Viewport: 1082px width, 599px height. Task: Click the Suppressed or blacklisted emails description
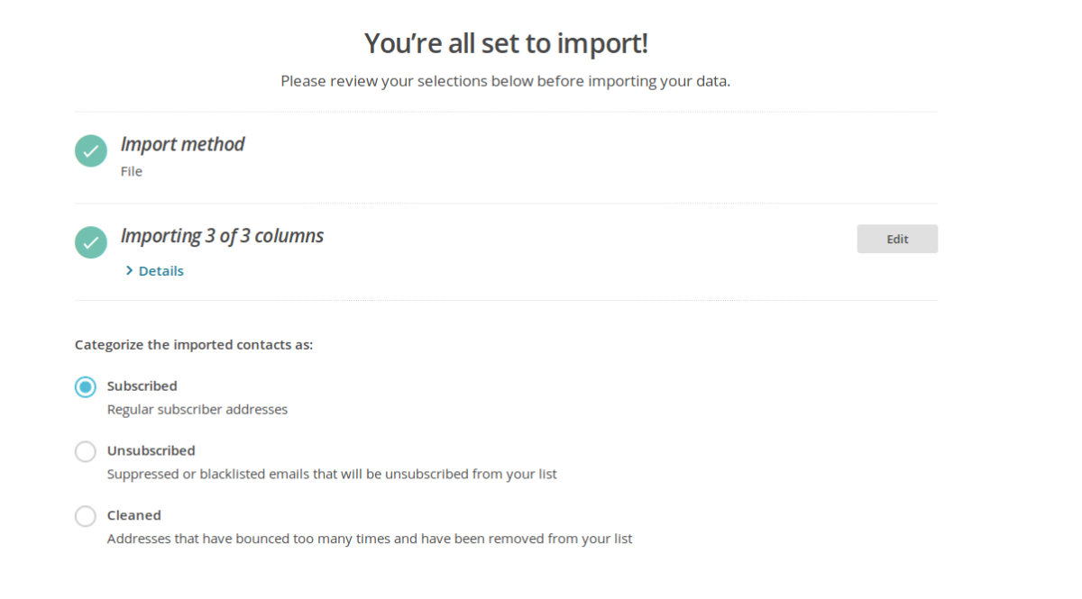332,474
